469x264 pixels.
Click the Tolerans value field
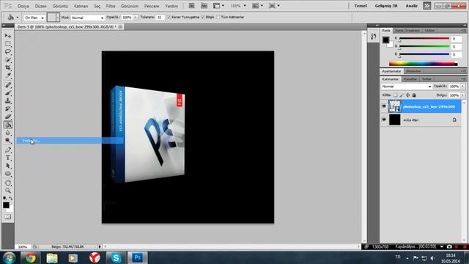160,18
